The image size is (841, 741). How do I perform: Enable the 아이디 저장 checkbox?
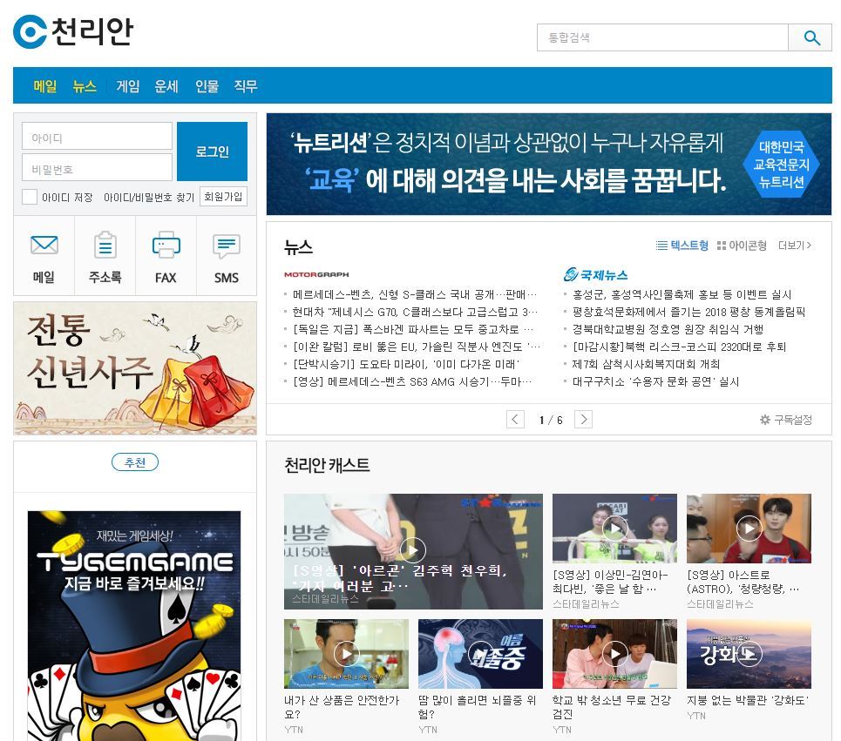point(29,197)
